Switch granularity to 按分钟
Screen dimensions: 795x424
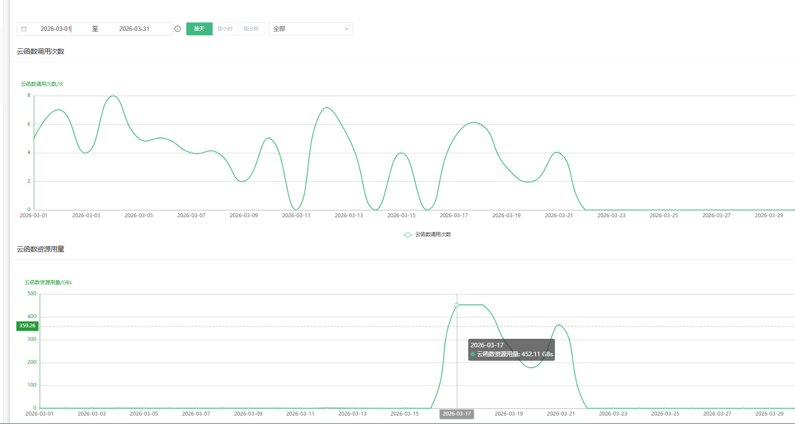251,29
